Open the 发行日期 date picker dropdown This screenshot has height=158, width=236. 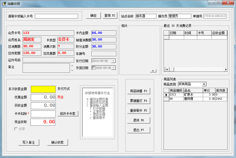tap(113, 61)
